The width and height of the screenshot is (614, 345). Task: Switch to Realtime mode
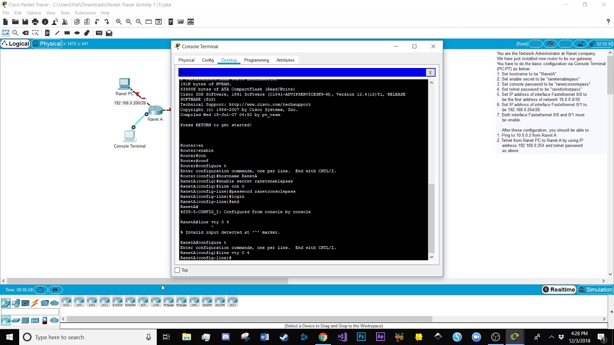coord(558,289)
